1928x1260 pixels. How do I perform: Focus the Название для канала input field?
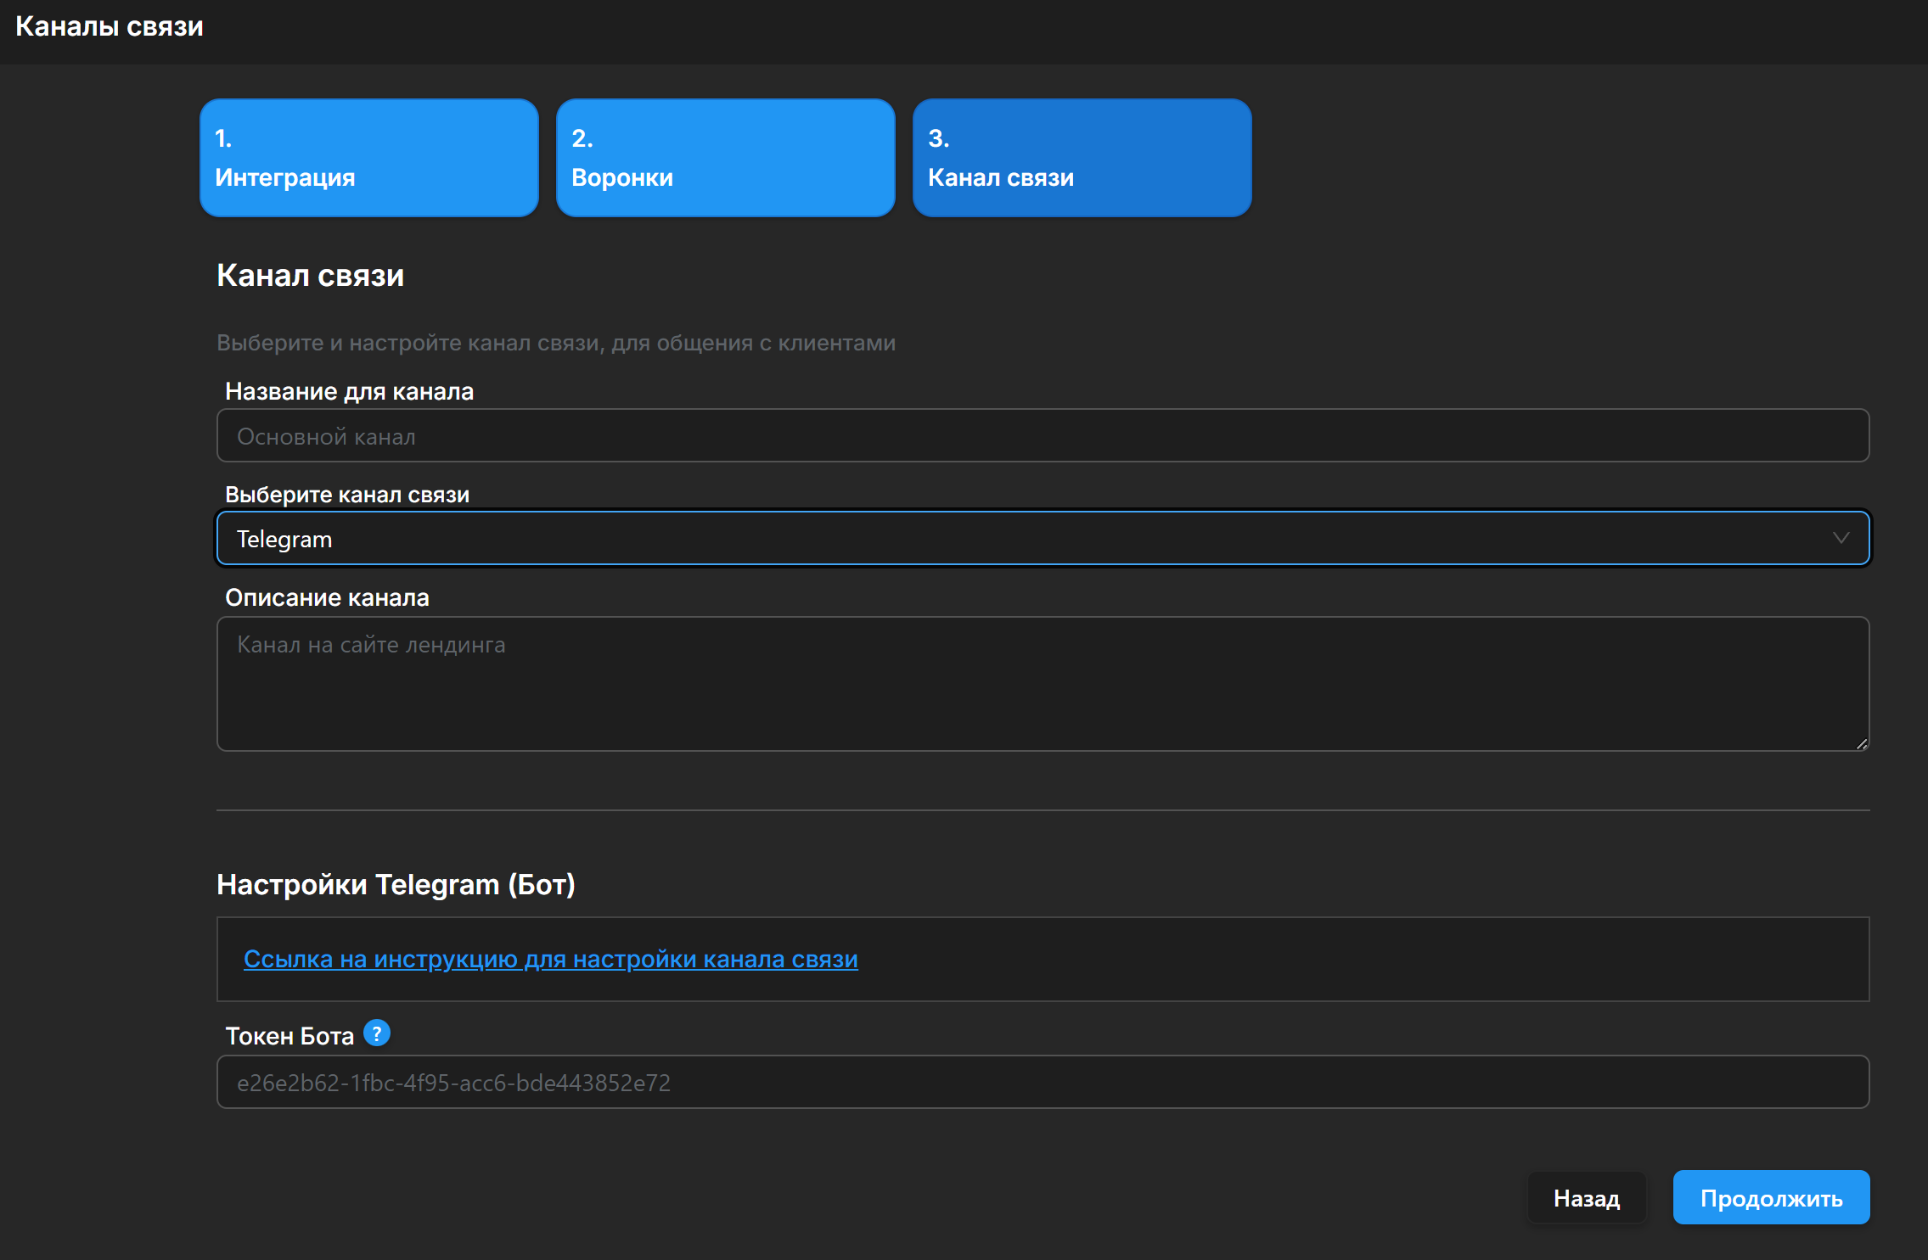pyautogui.click(x=1043, y=436)
